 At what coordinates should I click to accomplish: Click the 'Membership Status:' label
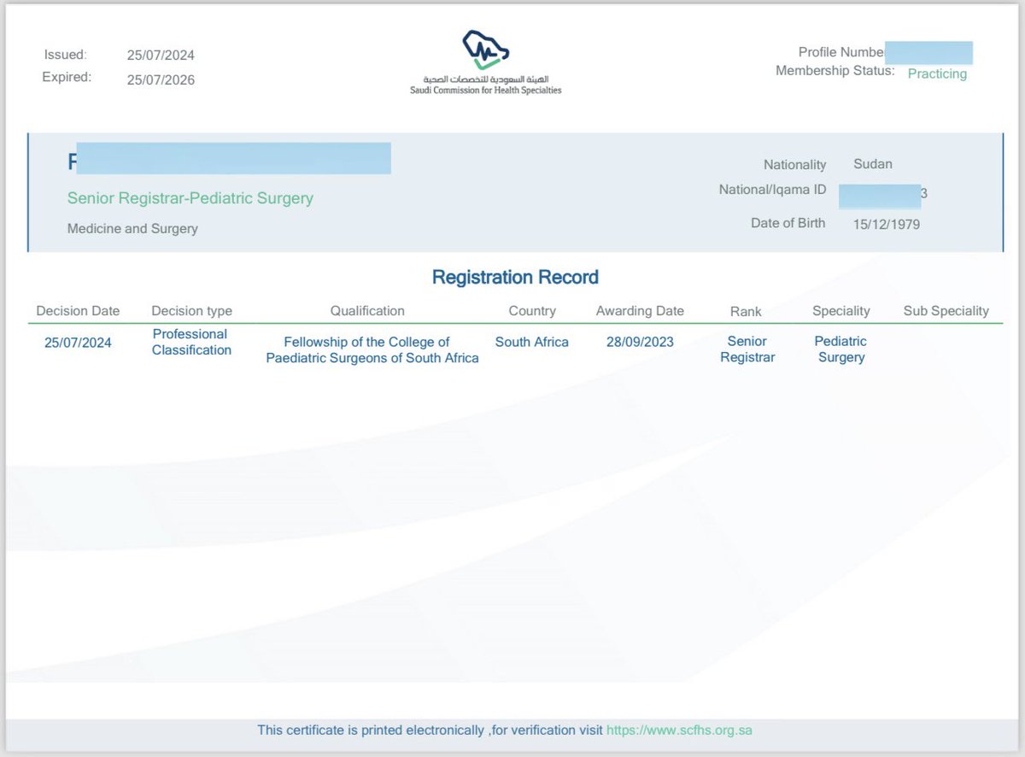click(x=835, y=71)
